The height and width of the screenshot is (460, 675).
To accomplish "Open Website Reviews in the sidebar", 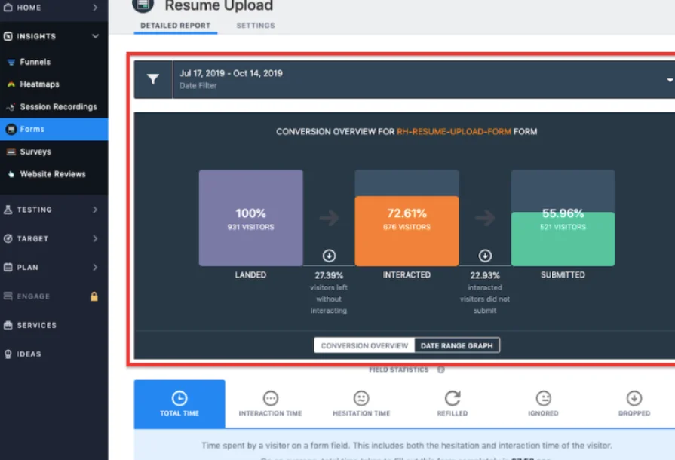I will 53,174.
